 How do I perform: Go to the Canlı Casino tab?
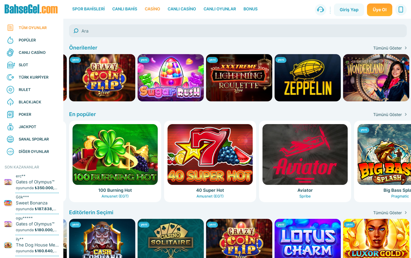pyautogui.click(x=182, y=9)
